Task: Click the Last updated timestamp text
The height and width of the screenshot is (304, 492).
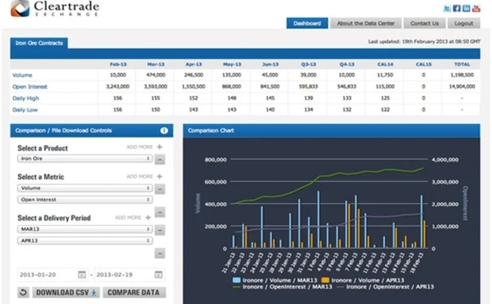Action: pyautogui.click(x=424, y=41)
